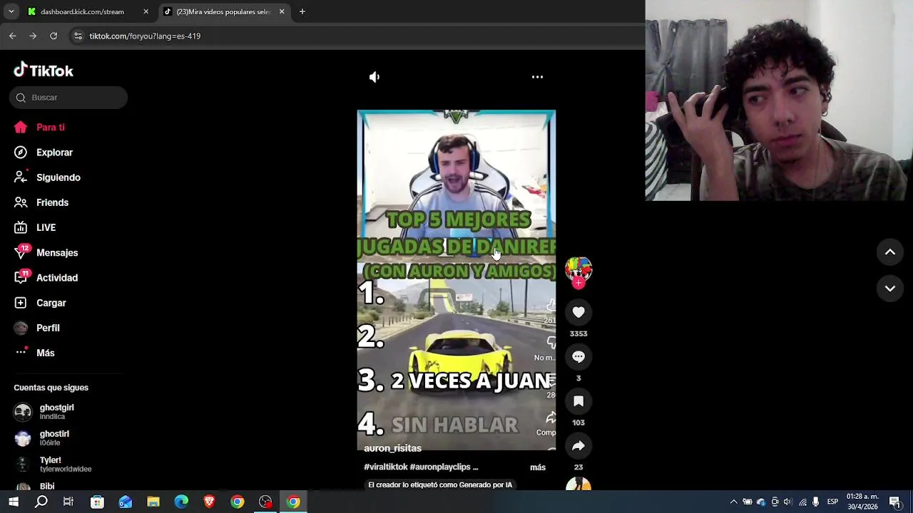The image size is (913, 513).
Task: Click the Actividad icon with 11 badge
Action: click(21, 277)
